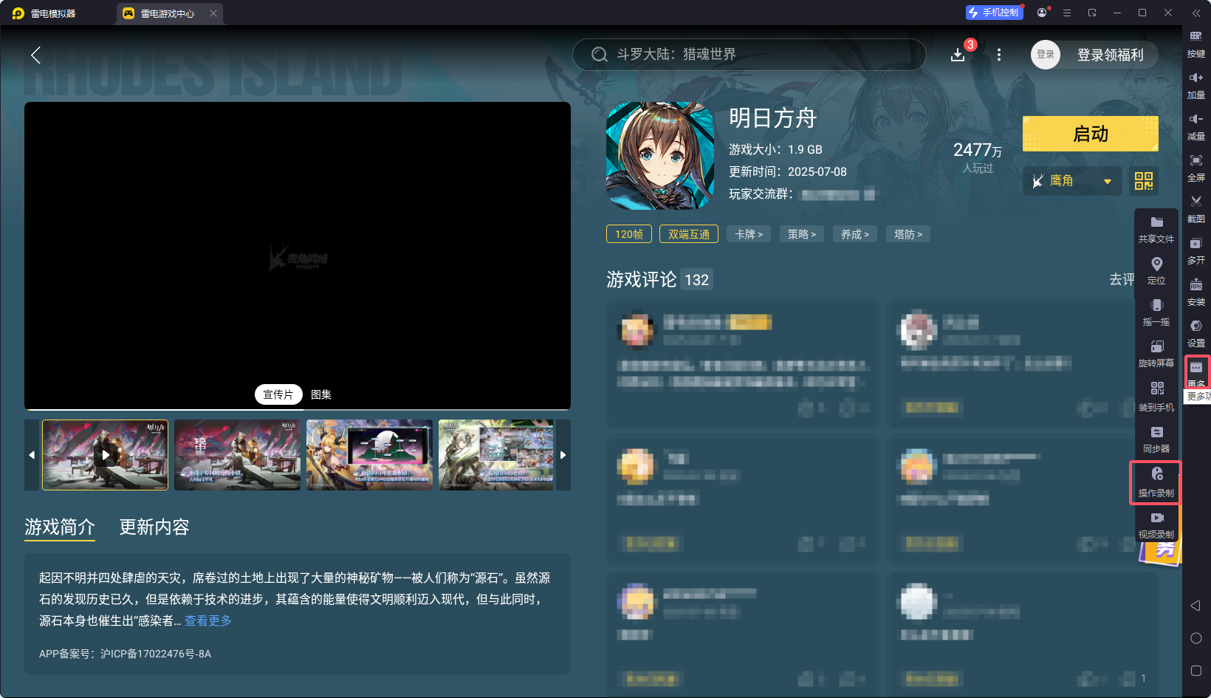The image size is (1211, 698).
Task: Click 查看更多 to read full description
Action: click(x=208, y=620)
